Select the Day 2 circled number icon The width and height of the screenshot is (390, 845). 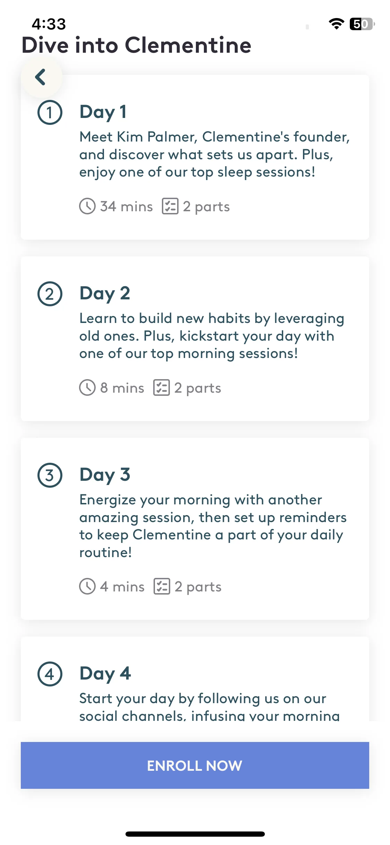point(50,294)
